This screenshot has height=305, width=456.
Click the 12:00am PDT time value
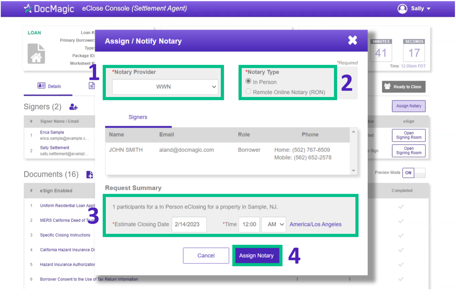[413, 66]
